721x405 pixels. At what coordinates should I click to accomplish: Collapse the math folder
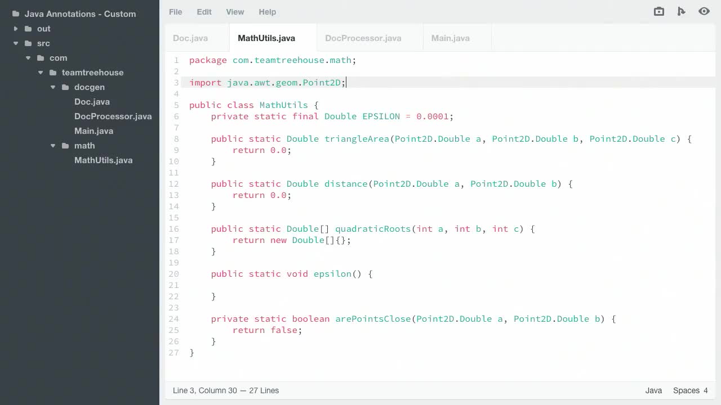52,146
